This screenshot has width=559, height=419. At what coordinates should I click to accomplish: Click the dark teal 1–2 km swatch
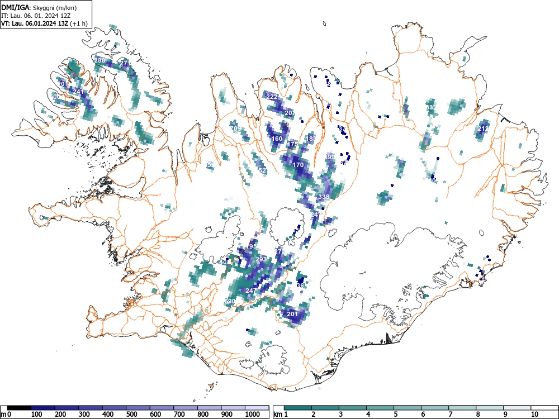pos(298,408)
